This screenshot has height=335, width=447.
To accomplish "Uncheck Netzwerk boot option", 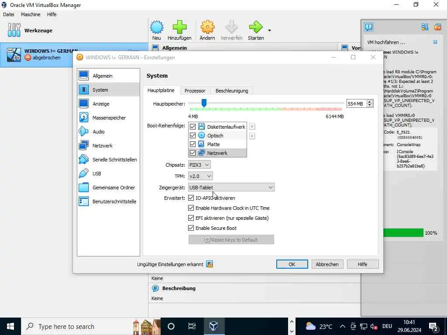I will pos(193,153).
